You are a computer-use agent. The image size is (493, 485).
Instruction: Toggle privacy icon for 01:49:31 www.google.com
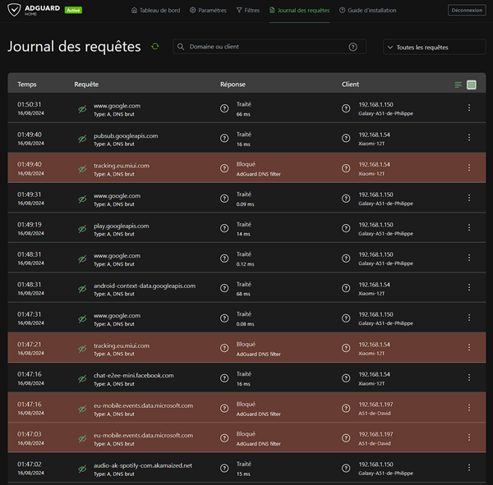[x=82, y=199]
